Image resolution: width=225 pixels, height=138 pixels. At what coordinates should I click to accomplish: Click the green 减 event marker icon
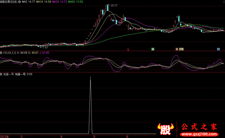(153, 49)
